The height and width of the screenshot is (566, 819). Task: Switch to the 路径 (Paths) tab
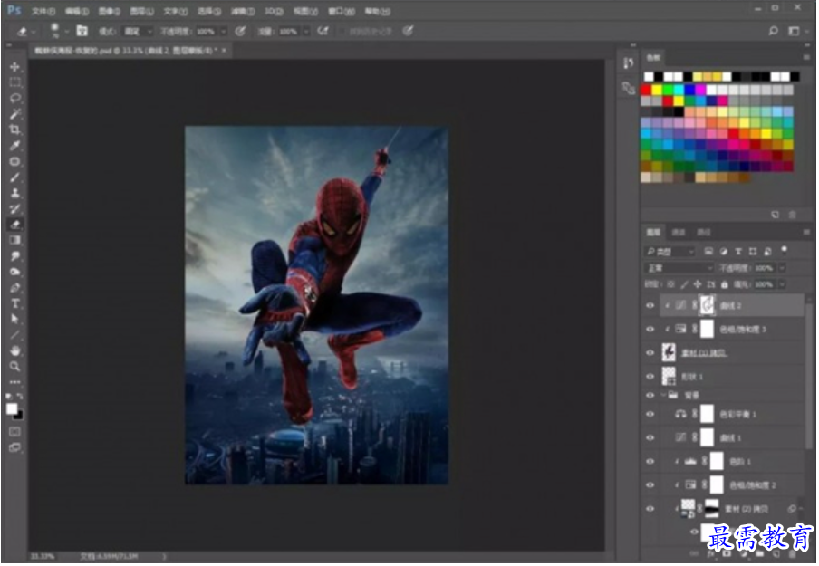[x=704, y=232]
